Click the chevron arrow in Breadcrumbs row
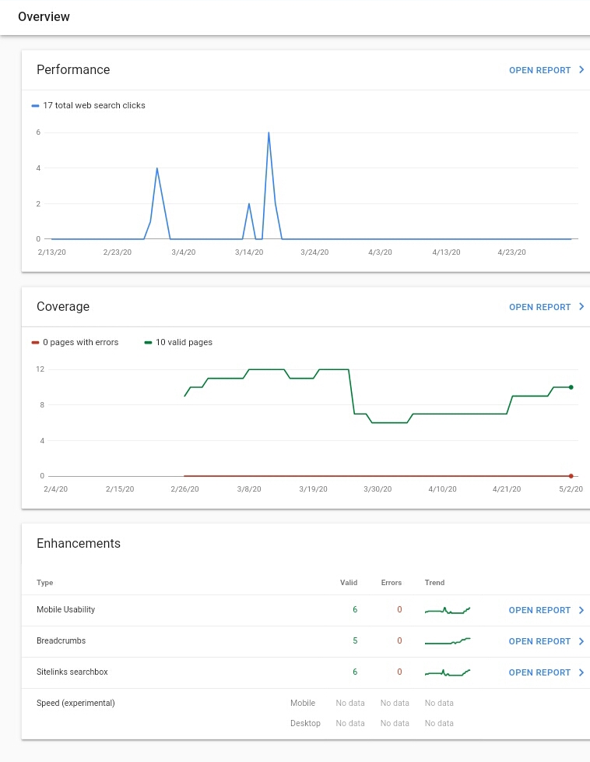 point(581,641)
